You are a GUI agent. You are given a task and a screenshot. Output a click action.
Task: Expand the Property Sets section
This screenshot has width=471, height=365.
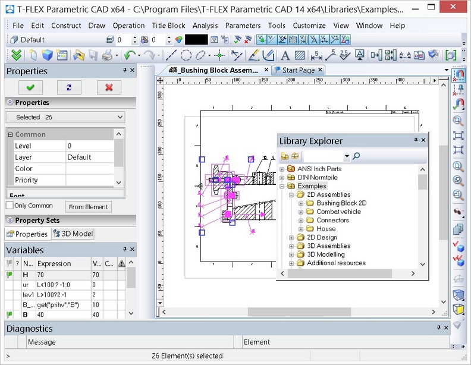pyautogui.click(x=10, y=220)
